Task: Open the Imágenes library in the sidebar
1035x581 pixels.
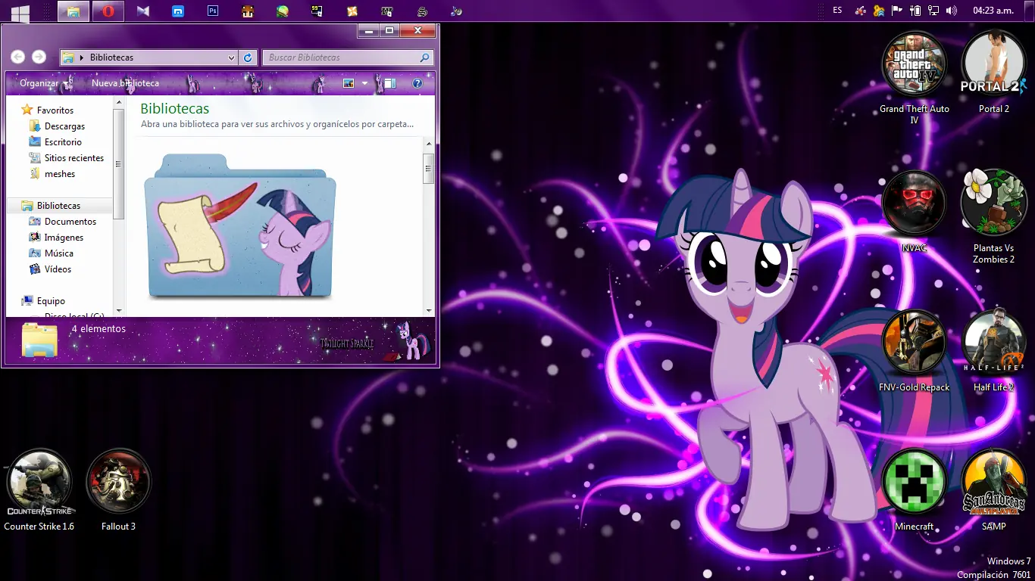Action: 57,237
